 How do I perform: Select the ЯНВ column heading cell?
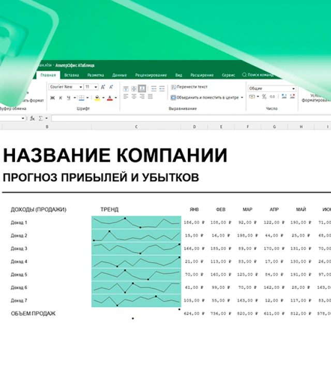tap(194, 209)
